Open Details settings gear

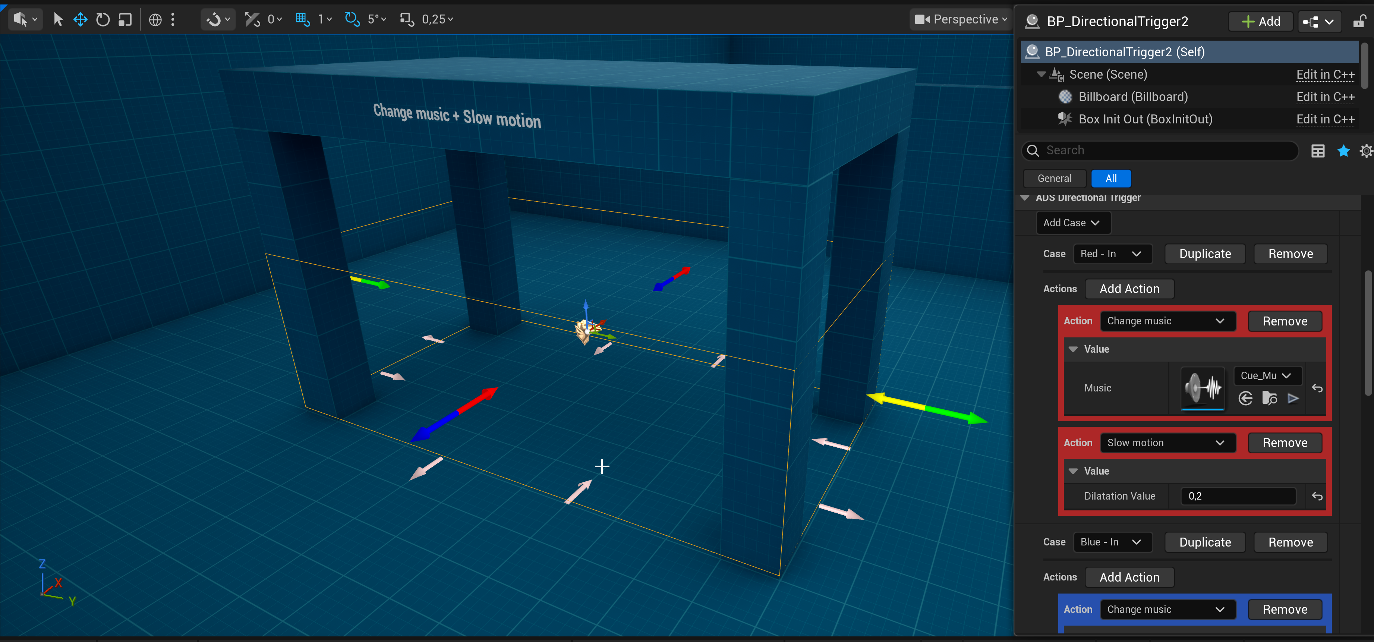coord(1366,151)
